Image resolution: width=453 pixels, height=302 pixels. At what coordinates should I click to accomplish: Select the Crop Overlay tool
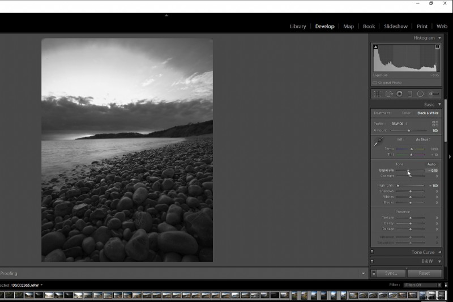click(377, 93)
